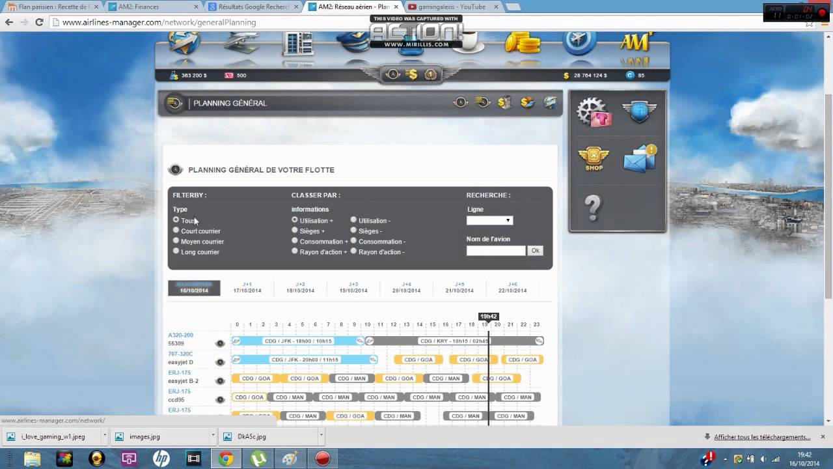The width and height of the screenshot is (833, 469).
Task: Select the Court courrier filter
Action: pos(176,231)
